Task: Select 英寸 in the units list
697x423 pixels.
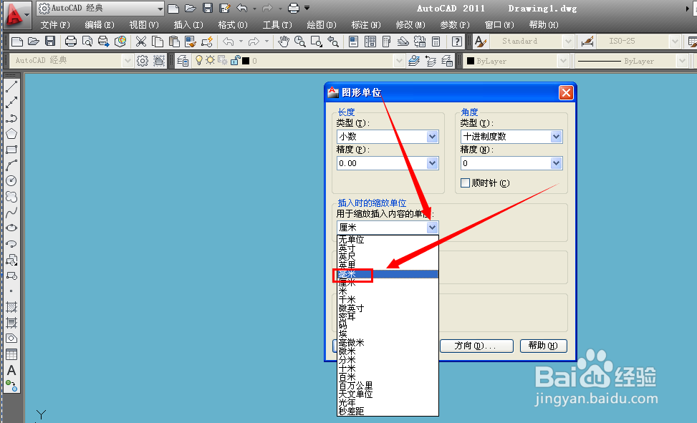Action: click(388, 248)
